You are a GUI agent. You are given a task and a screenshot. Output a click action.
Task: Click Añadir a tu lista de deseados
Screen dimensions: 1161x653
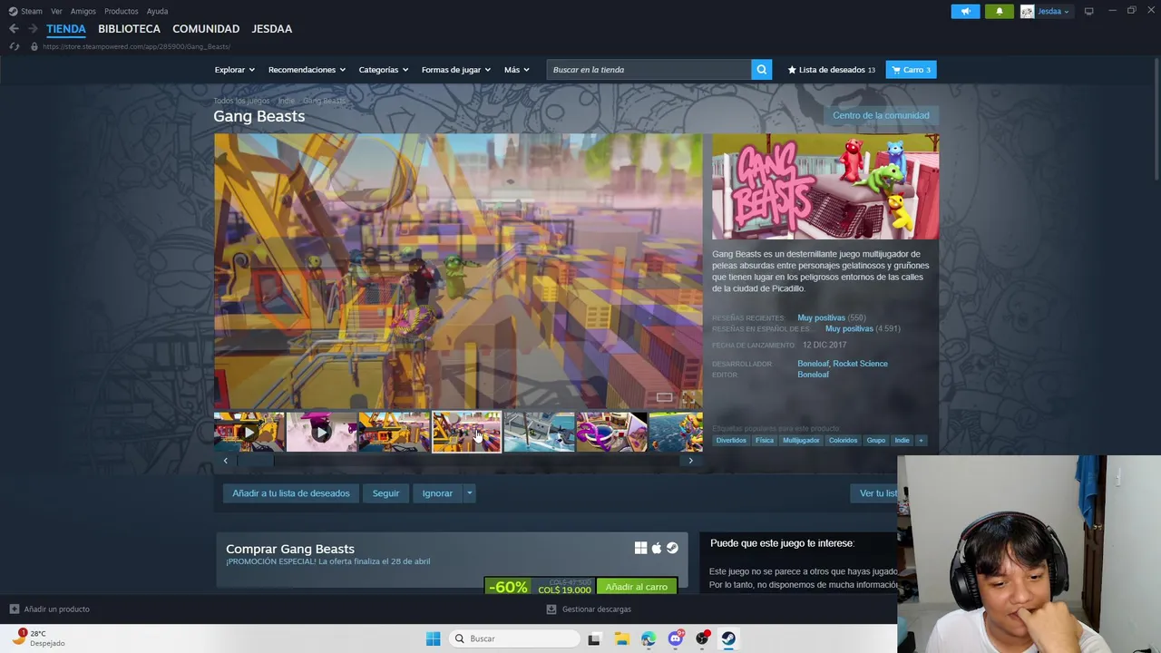click(290, 493)
